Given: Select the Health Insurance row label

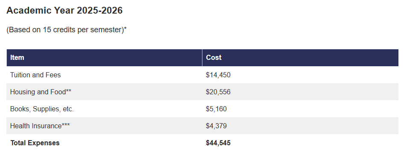Looking at the screenshot, I should pos(40,126).
